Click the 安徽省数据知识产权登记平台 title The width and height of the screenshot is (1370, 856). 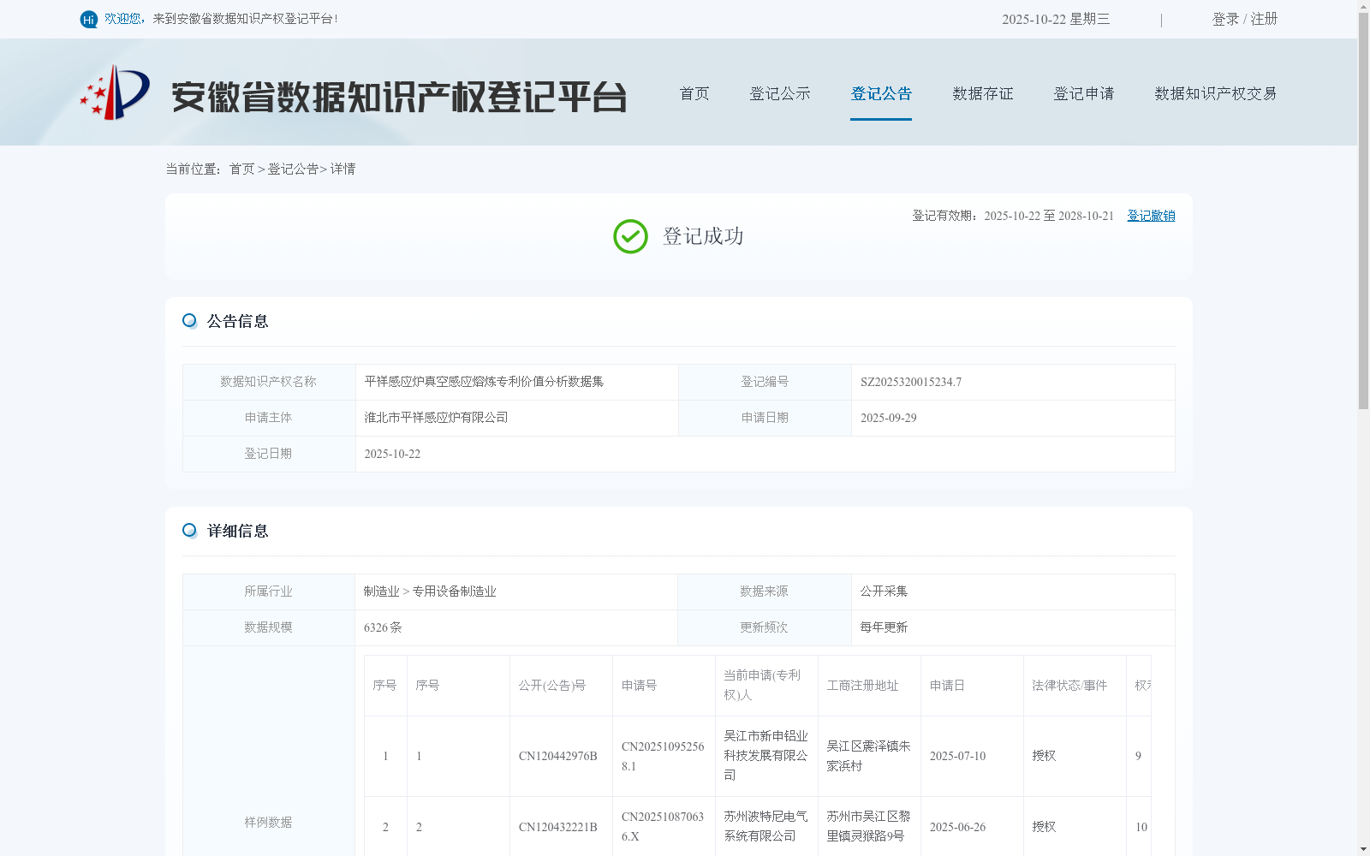click(x=399, y=97)
